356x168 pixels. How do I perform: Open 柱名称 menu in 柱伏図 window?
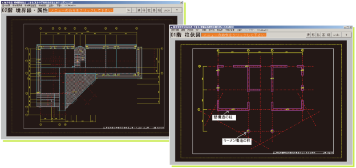(219, 30)
